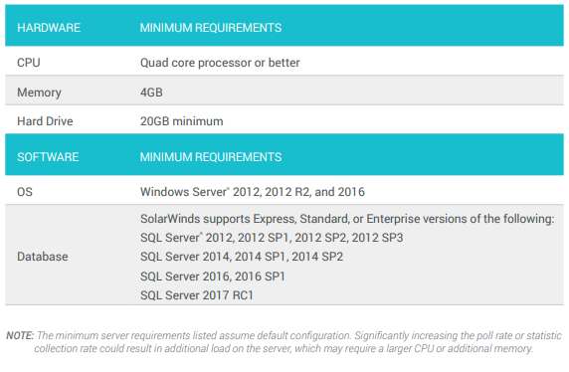Select the Memory row label
Screen dimensions: 569x372
[x=39, y=93]
